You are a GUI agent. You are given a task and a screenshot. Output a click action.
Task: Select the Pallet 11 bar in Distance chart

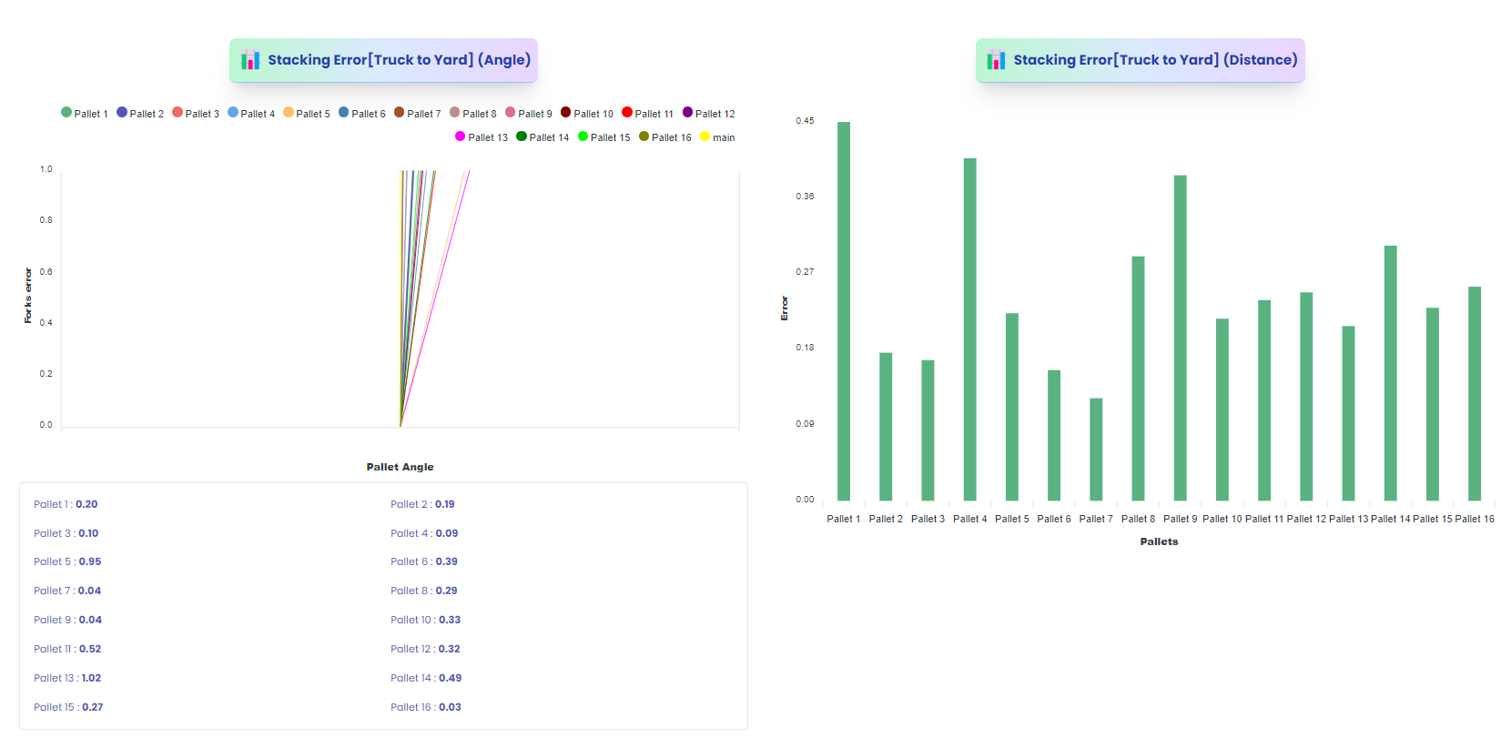coord(1264,400)
